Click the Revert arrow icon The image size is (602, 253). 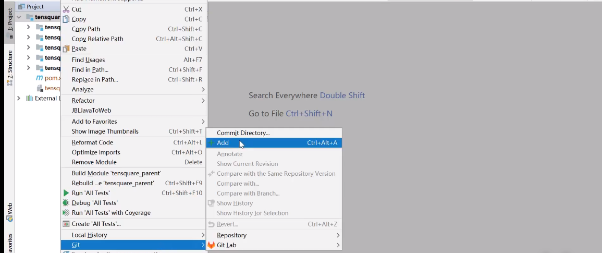(x=211, y=224)
